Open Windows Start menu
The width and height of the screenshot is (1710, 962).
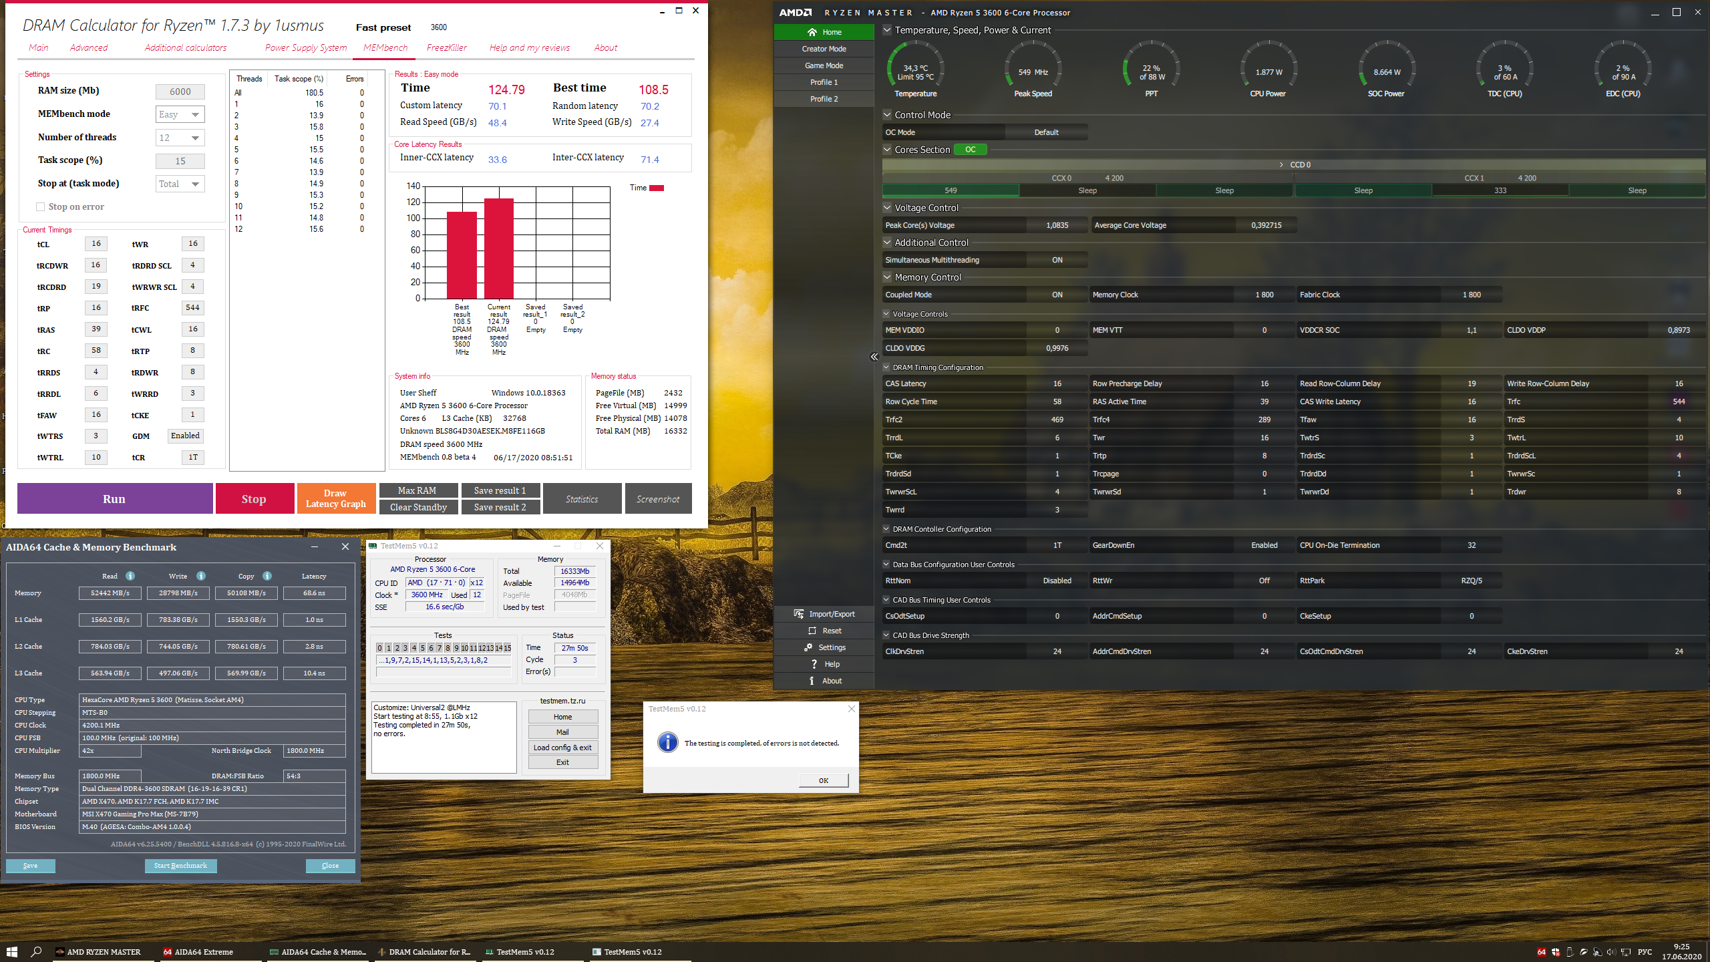(11, 951)
